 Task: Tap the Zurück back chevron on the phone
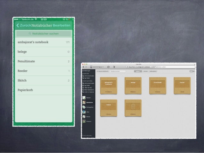click(x=18, y=25)
